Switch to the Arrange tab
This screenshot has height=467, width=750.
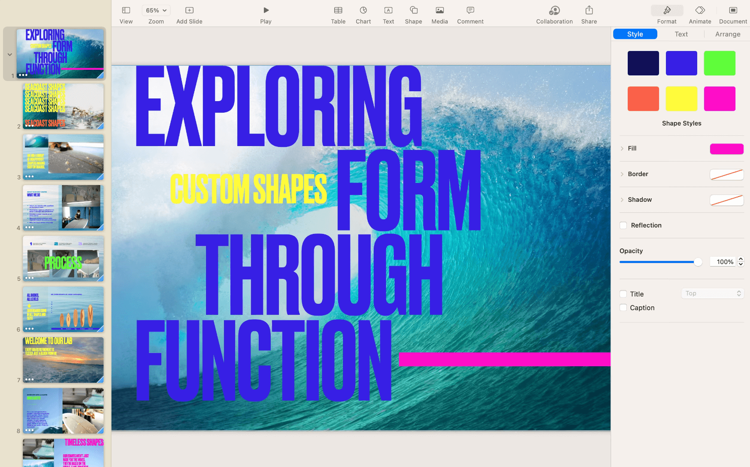pos(727,34)
